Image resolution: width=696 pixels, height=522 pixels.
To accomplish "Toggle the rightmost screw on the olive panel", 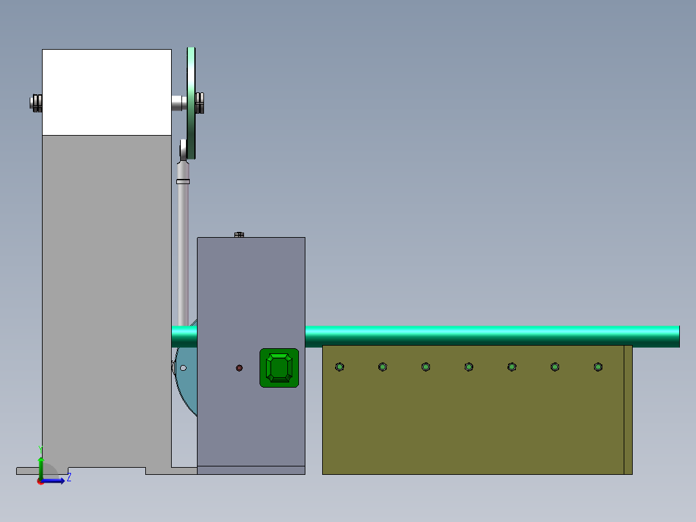I will click(598, 366).
